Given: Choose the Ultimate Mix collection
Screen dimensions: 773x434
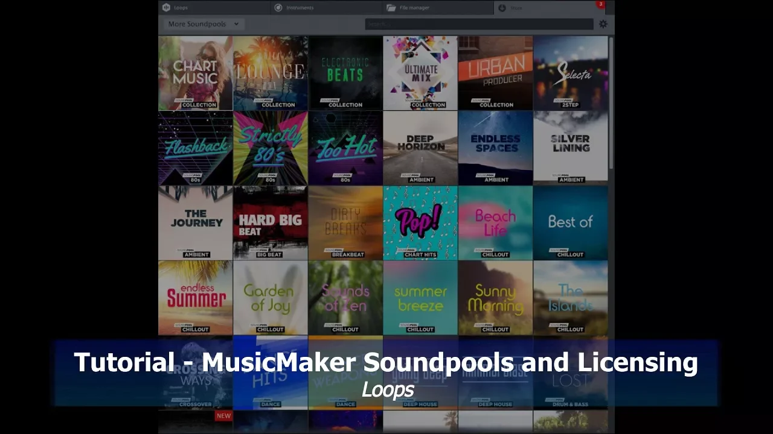Looking at the screenshot, I should click(x=420, y=73).
